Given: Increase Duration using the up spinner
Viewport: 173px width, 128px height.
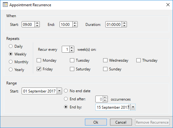Looking at the screenshot, I should click(x=124, y=23).
